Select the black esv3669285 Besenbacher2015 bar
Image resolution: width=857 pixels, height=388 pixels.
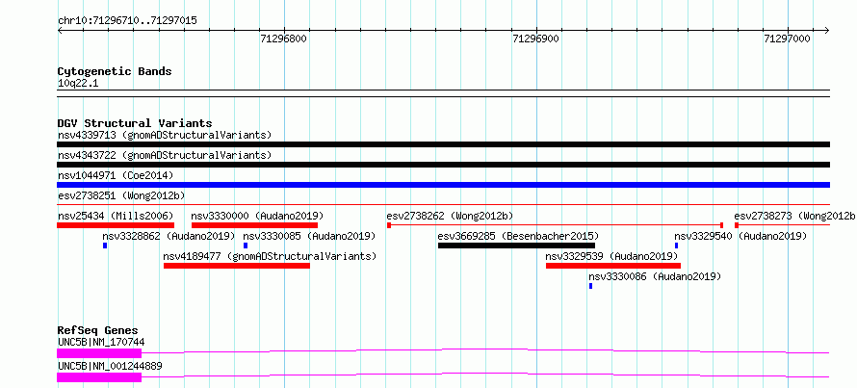tap(516, 246)
